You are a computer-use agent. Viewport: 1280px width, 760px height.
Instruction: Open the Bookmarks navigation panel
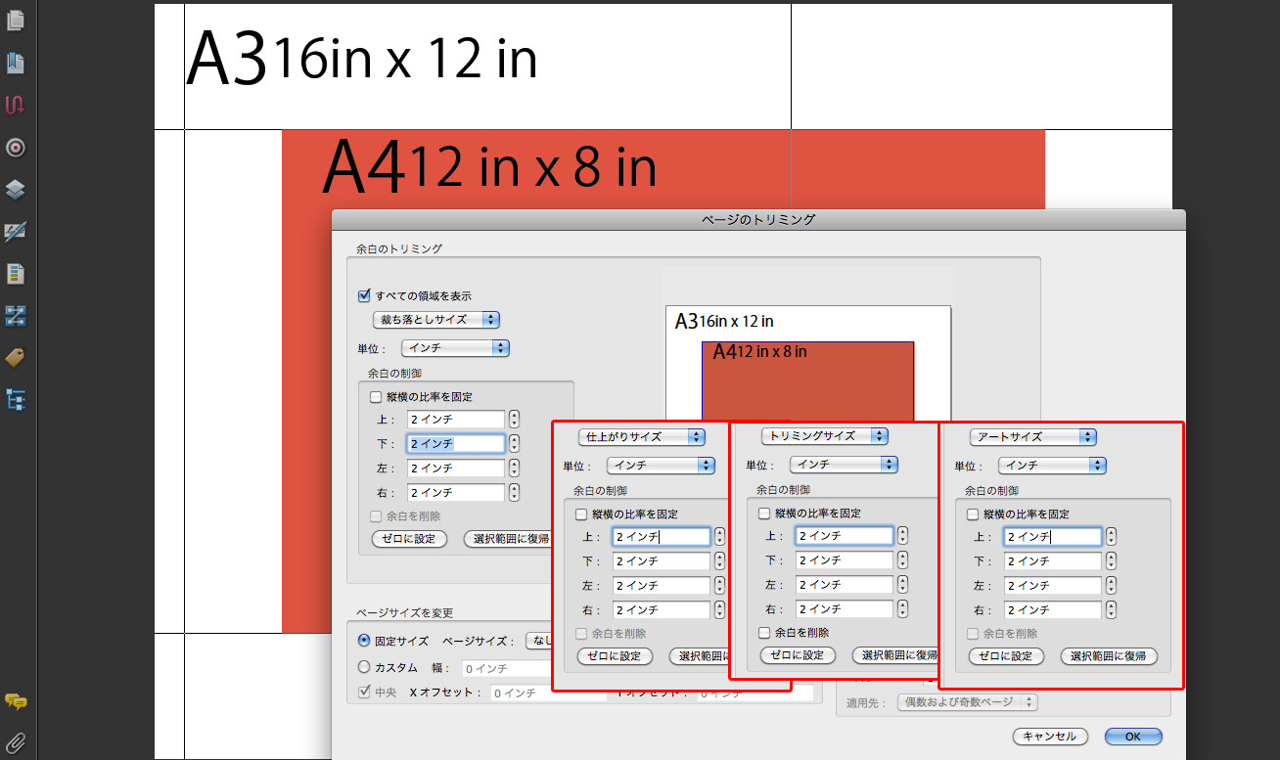(x=16, y=64)
